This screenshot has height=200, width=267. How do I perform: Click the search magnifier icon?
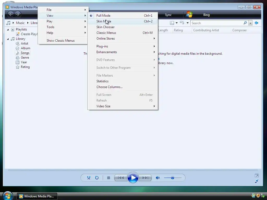click(x=245, y=23)
